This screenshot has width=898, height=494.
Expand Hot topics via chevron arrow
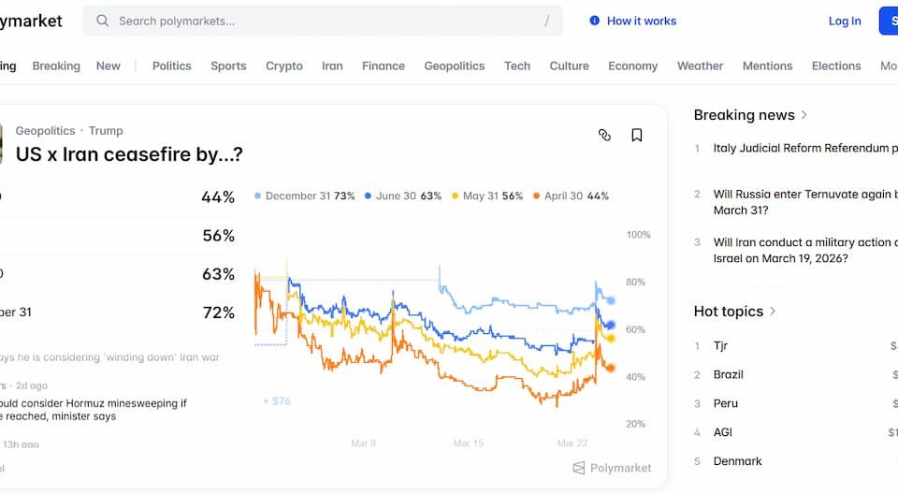tap(773, 312)
